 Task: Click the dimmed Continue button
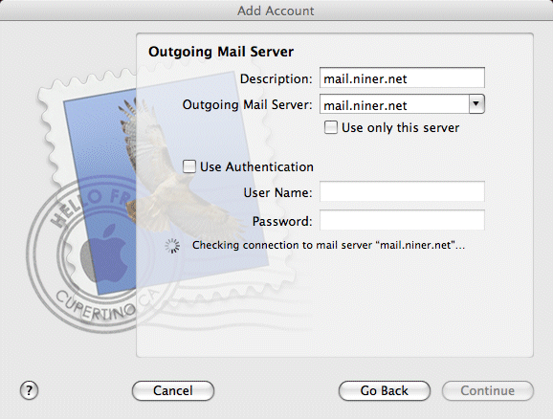tap(488, 391)
